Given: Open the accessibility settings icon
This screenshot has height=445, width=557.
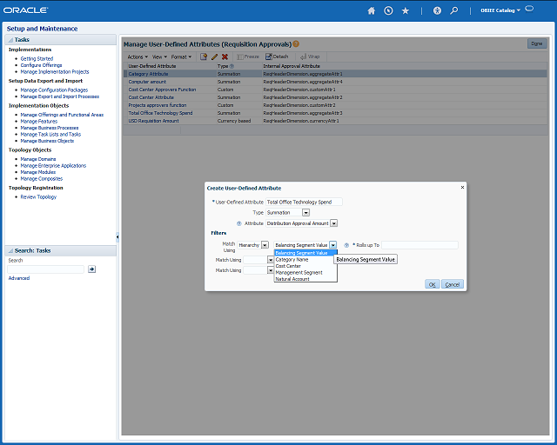Looking at the screenshot, I should pyautogui.click(x=437, y=10).
